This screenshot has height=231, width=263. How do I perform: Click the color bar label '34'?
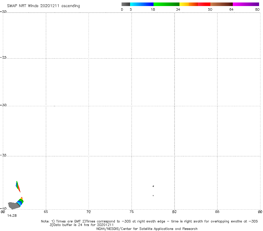tap(178, 9)
